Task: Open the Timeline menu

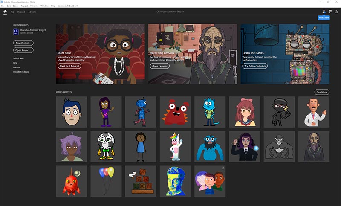Action: pyautogui.click(x=34, y=6)
